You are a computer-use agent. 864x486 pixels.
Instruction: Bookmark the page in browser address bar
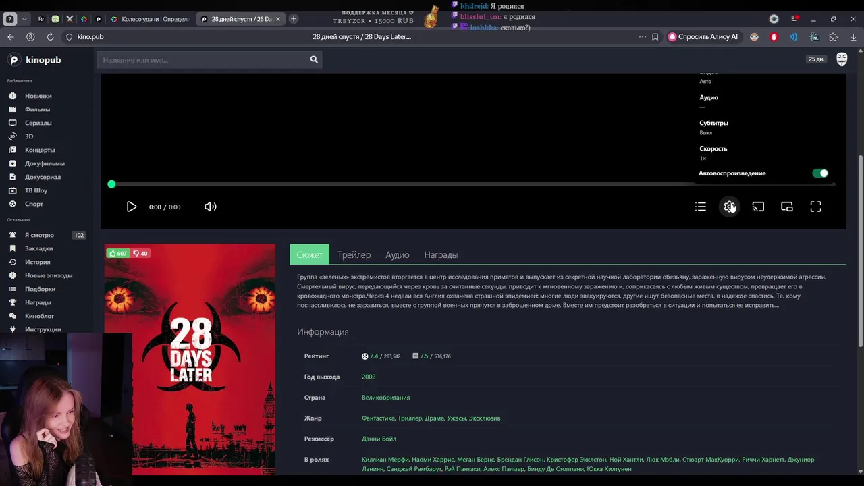coord(655,36)
